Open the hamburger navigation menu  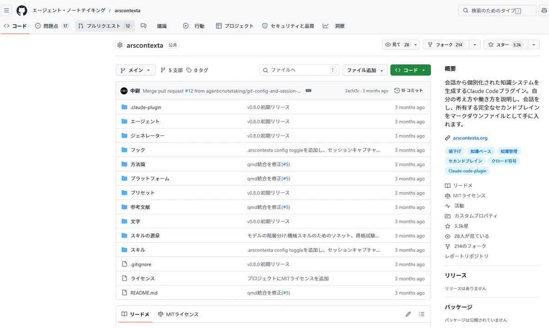(x=7, y=11)
